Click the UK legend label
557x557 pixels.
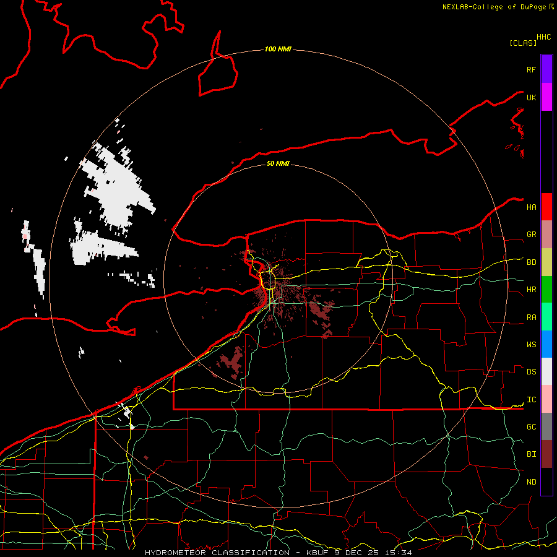pos(531,97)
